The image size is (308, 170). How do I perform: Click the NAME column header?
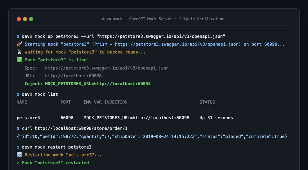pos(22,102)
